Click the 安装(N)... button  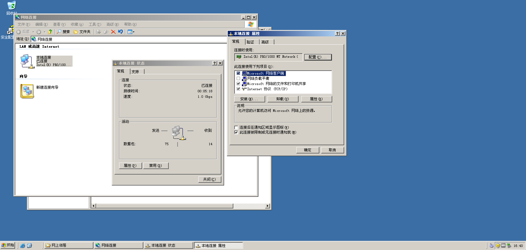coord(249,99)
